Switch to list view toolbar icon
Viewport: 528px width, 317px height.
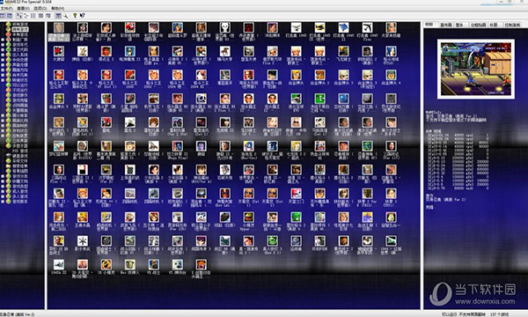33,16
